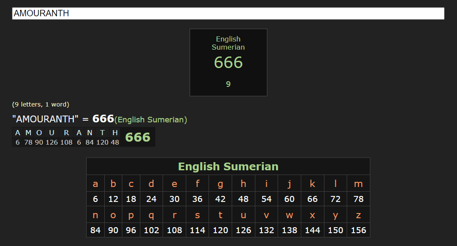This screenshot has height=246, width=457.
Task: Click letter O in the AMOURANTH breakdown
Action: [x=39, y=133]
